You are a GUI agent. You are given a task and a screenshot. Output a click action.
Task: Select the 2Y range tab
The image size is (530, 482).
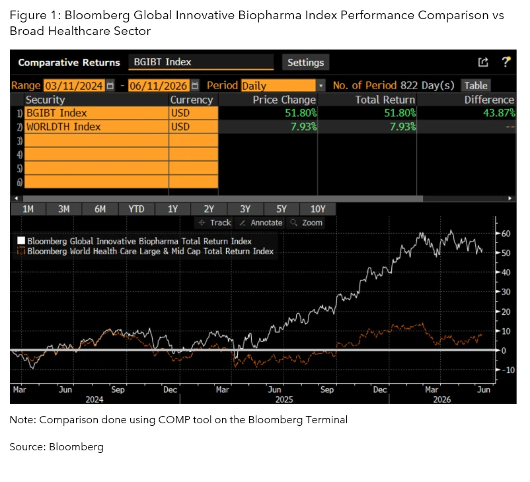point(209,209)
